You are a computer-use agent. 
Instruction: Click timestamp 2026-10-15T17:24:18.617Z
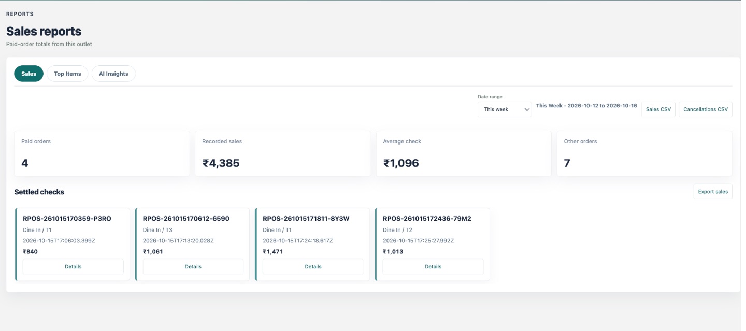point(298,241)
